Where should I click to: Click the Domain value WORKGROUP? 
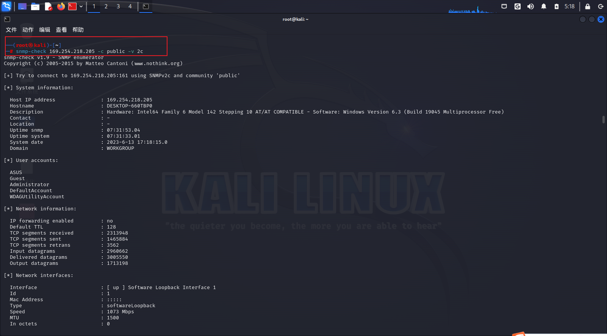[x=120, y=148]
